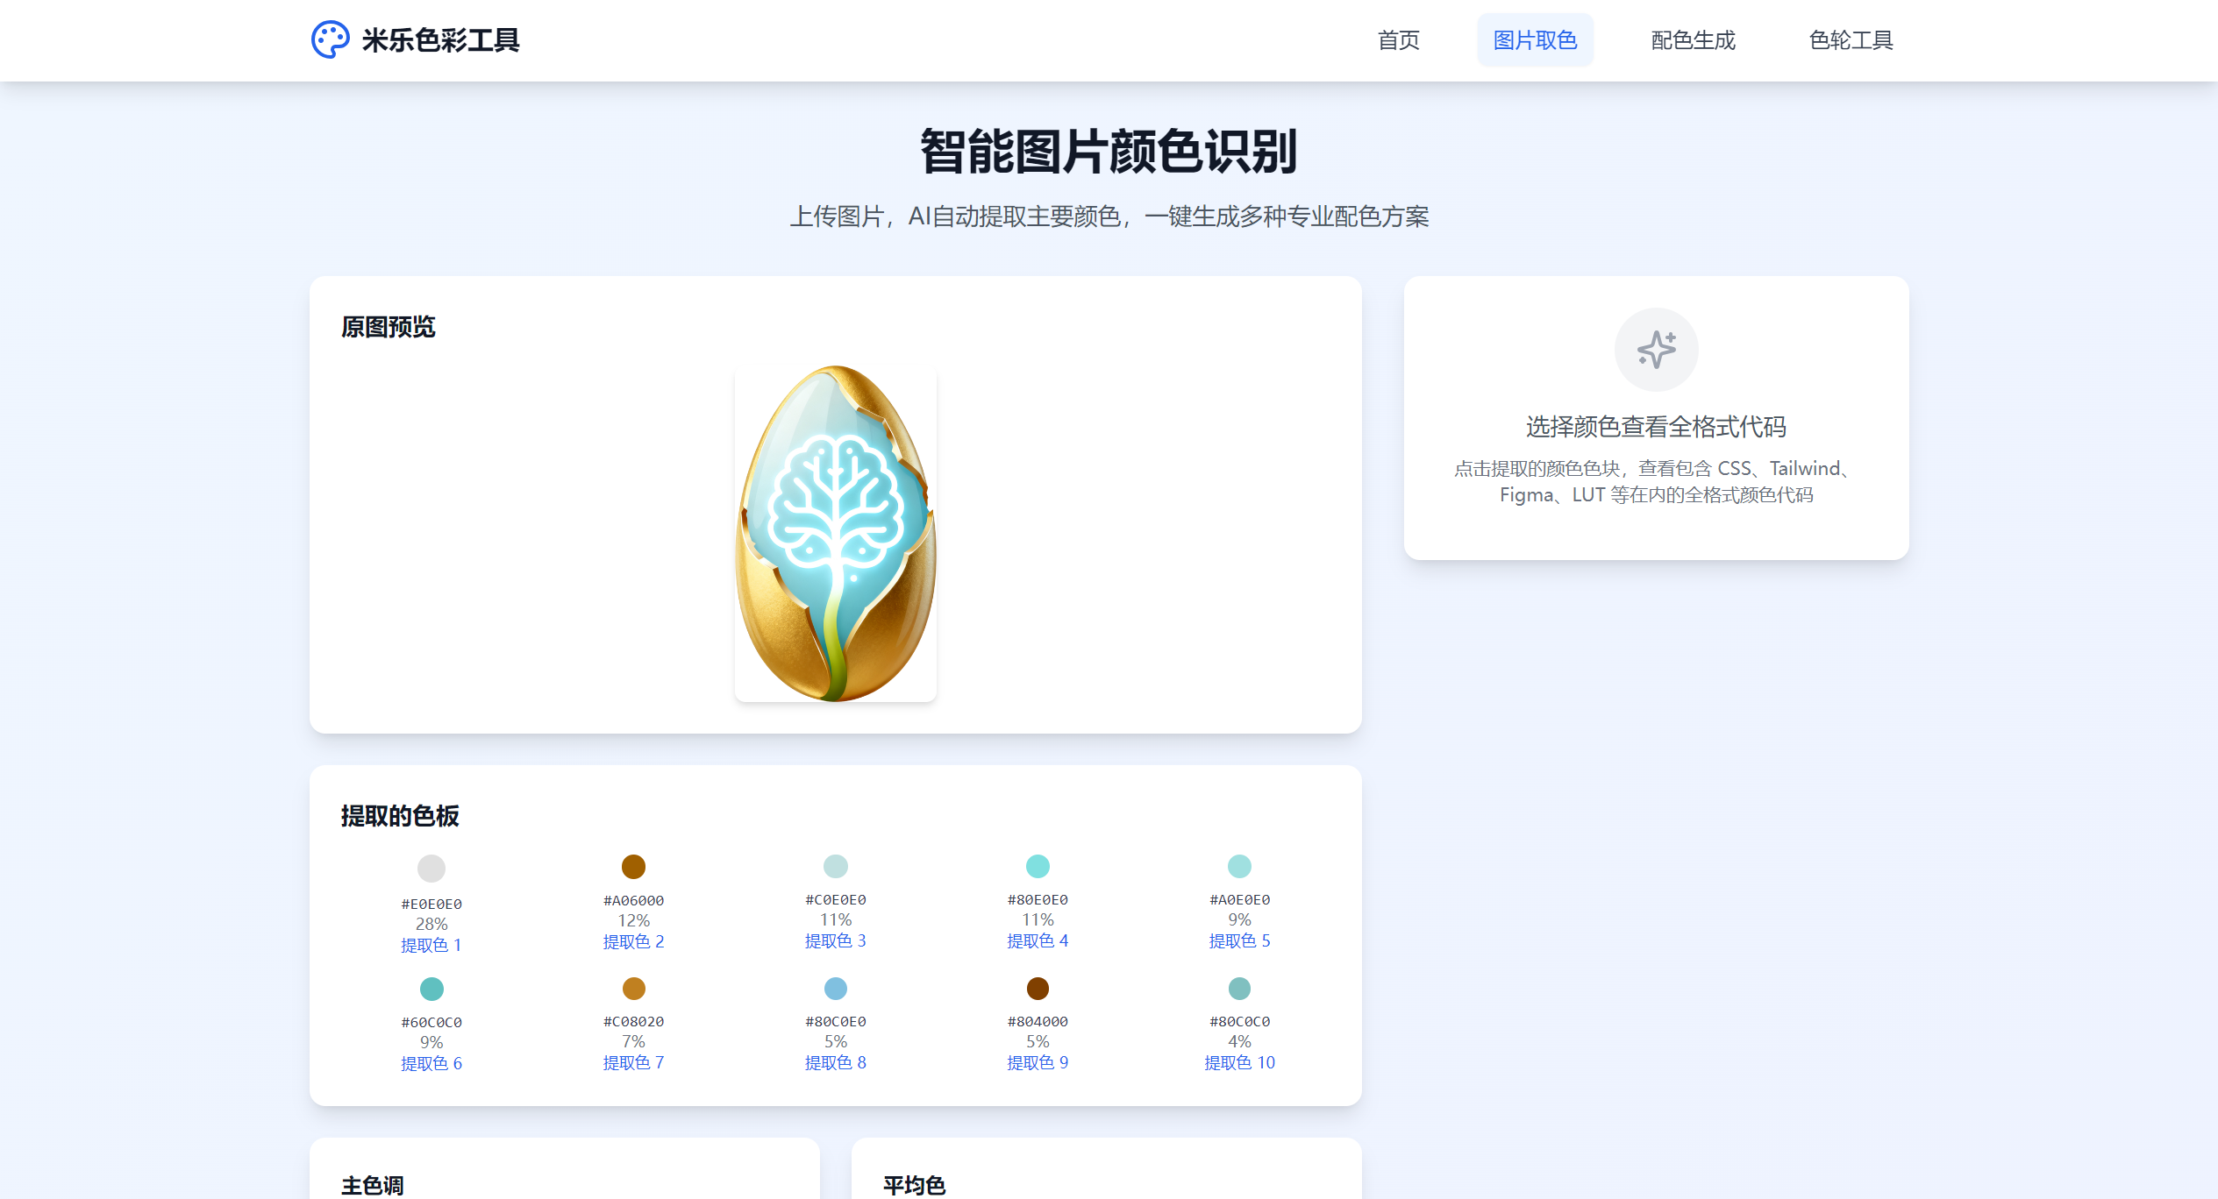Select the teal #60C0C0 swatch

[x=431, y=989]
